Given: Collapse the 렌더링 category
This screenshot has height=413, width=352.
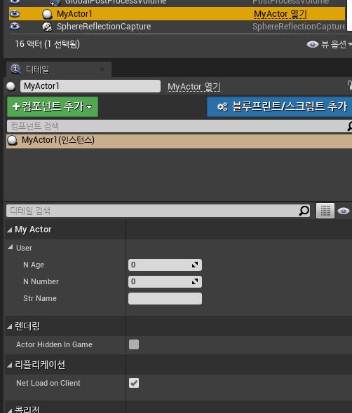Looking at the screenshot, I should point(10,327).
